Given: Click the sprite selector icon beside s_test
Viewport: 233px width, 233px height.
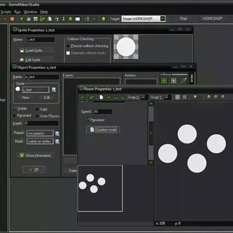Looking at the screenshot, I should pos(54,90).
